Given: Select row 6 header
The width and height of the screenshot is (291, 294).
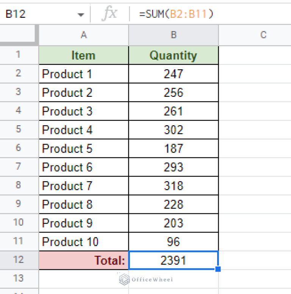Looking at the screenshot, I should click(x=19, y=148).
